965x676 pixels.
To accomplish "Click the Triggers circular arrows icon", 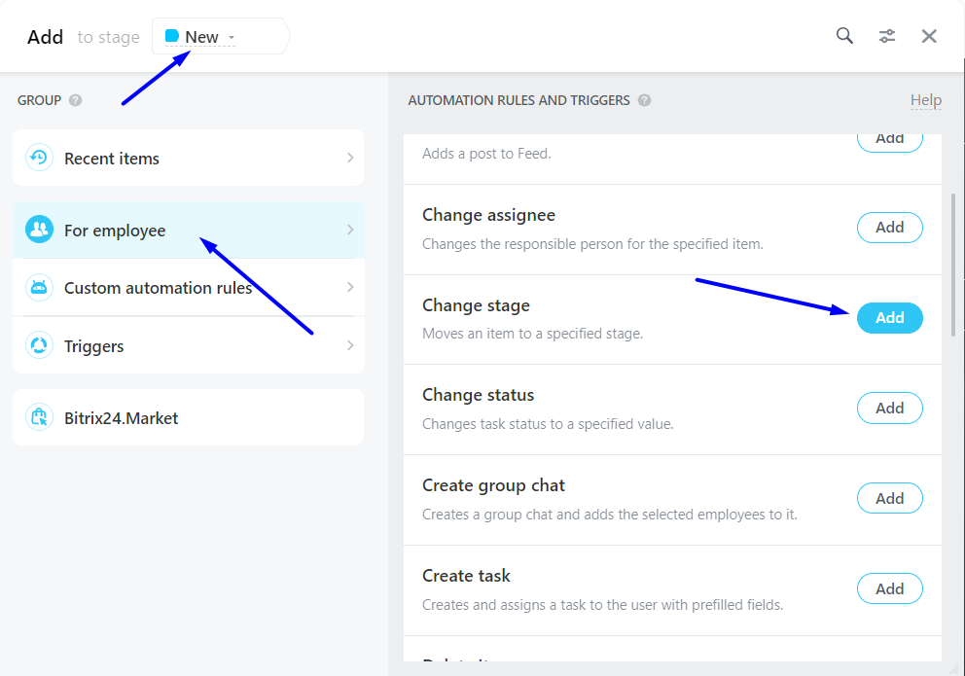I will 39,345.
